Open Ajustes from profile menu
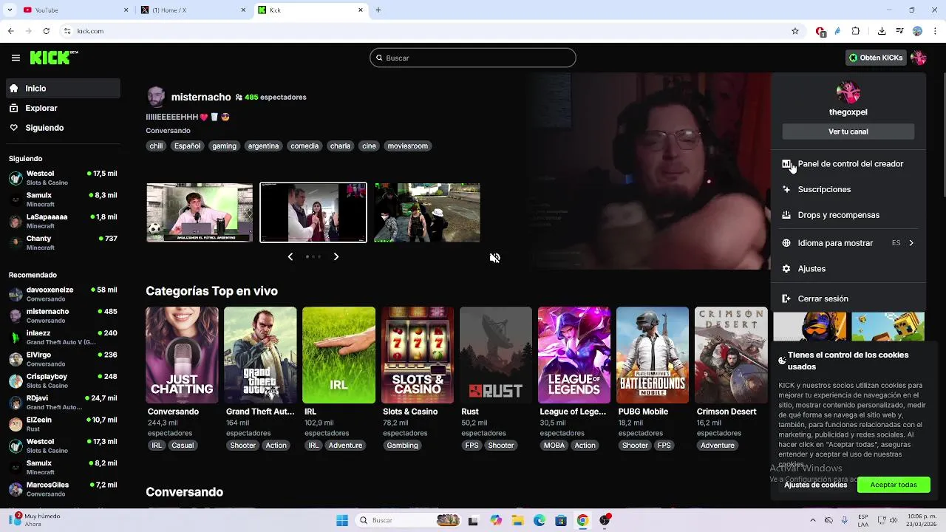The height and width of the screenshot is (532, 946). point(848,269)
